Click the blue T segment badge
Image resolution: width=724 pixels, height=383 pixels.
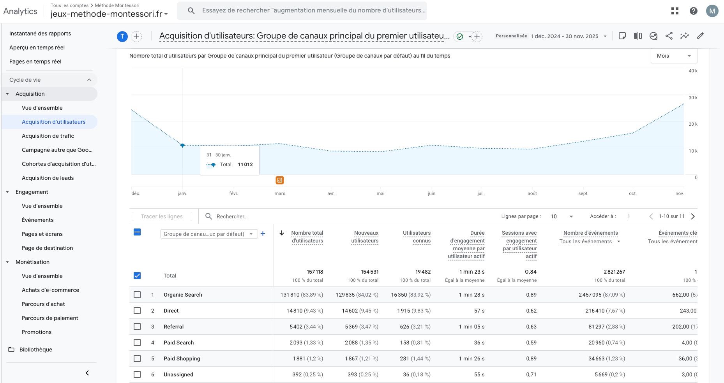tap(122, 37)
